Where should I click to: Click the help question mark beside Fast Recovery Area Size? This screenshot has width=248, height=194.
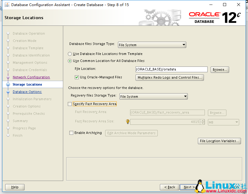tap(128, 122)
